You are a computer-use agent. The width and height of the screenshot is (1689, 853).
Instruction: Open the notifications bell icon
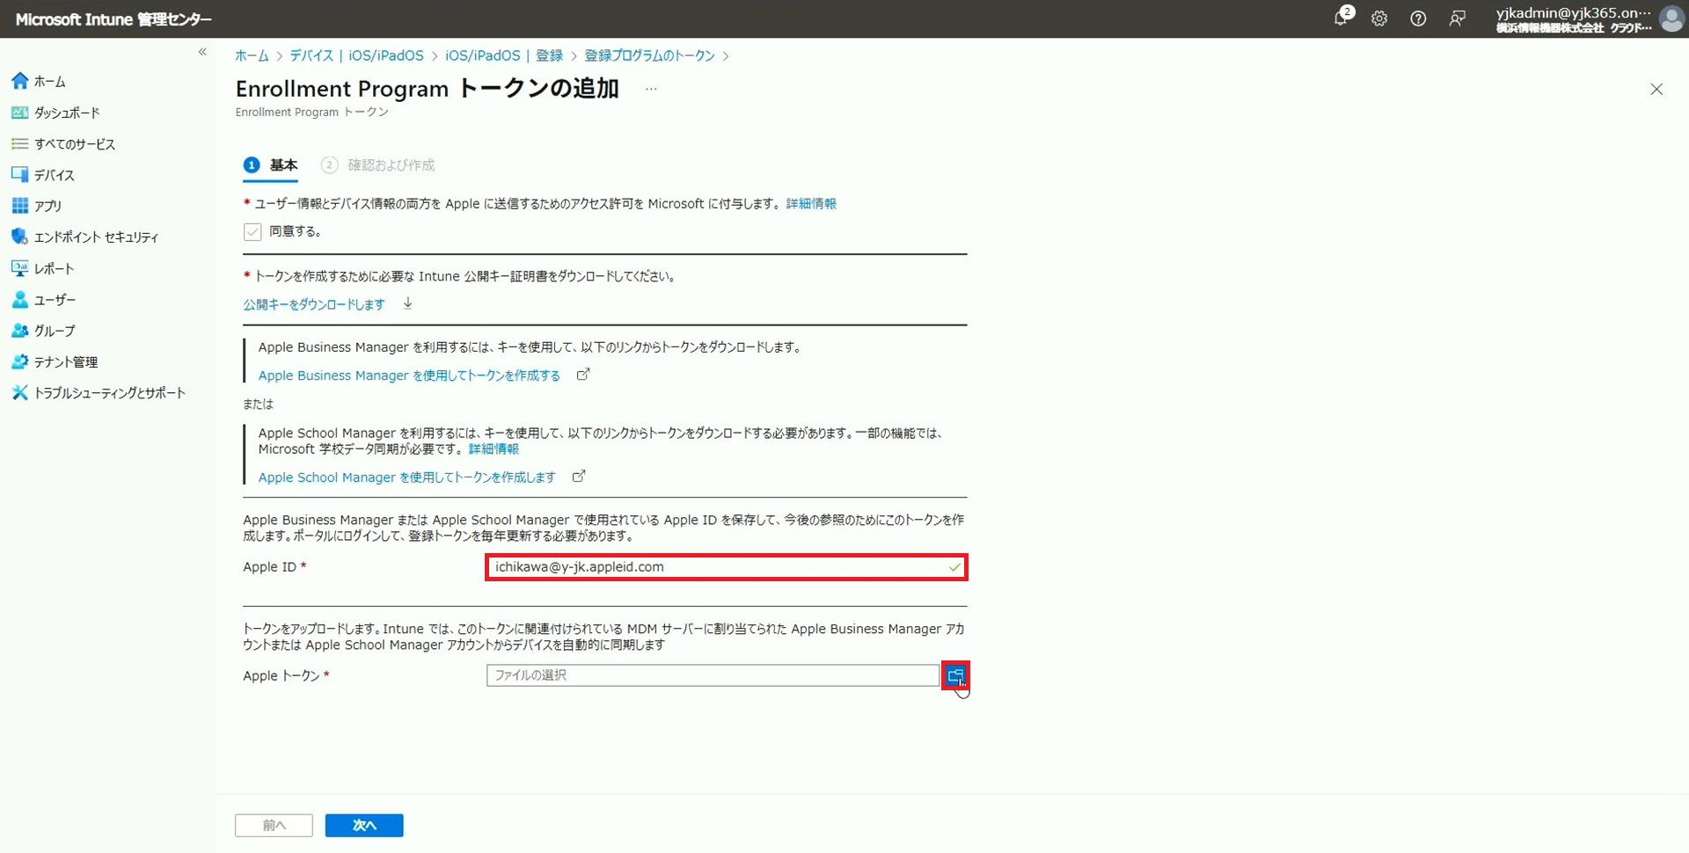[1341, 18]
